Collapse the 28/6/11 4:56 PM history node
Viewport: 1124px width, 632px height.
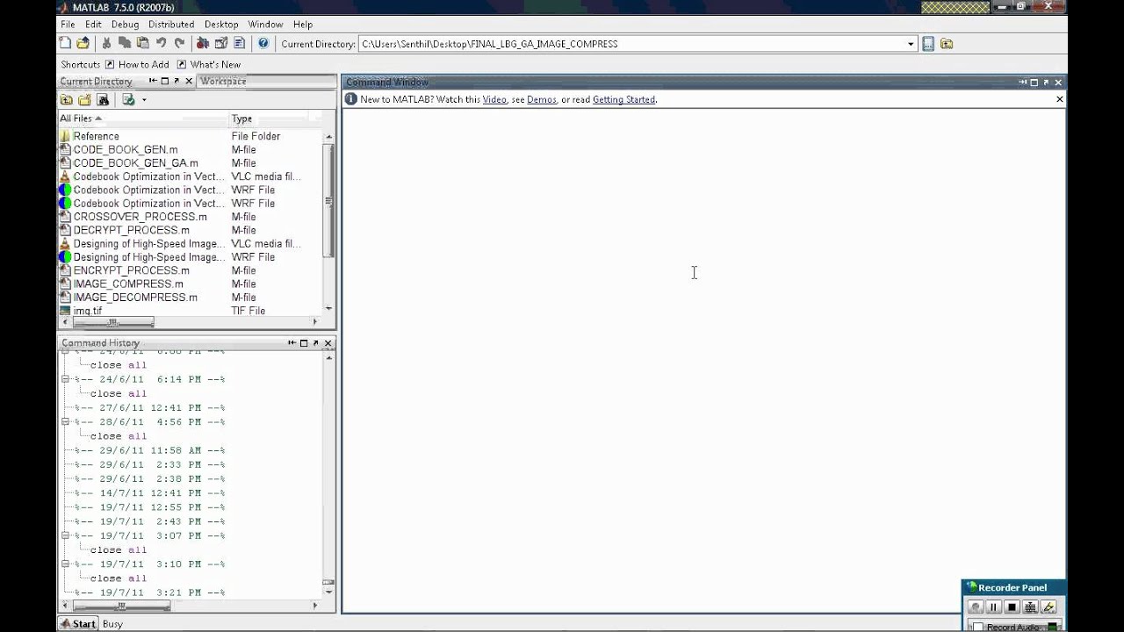(65, 421)
